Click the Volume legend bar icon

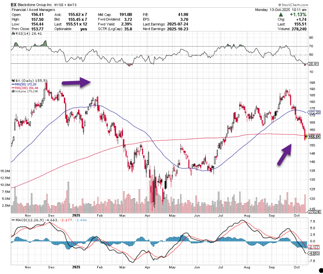pos(13,91)
